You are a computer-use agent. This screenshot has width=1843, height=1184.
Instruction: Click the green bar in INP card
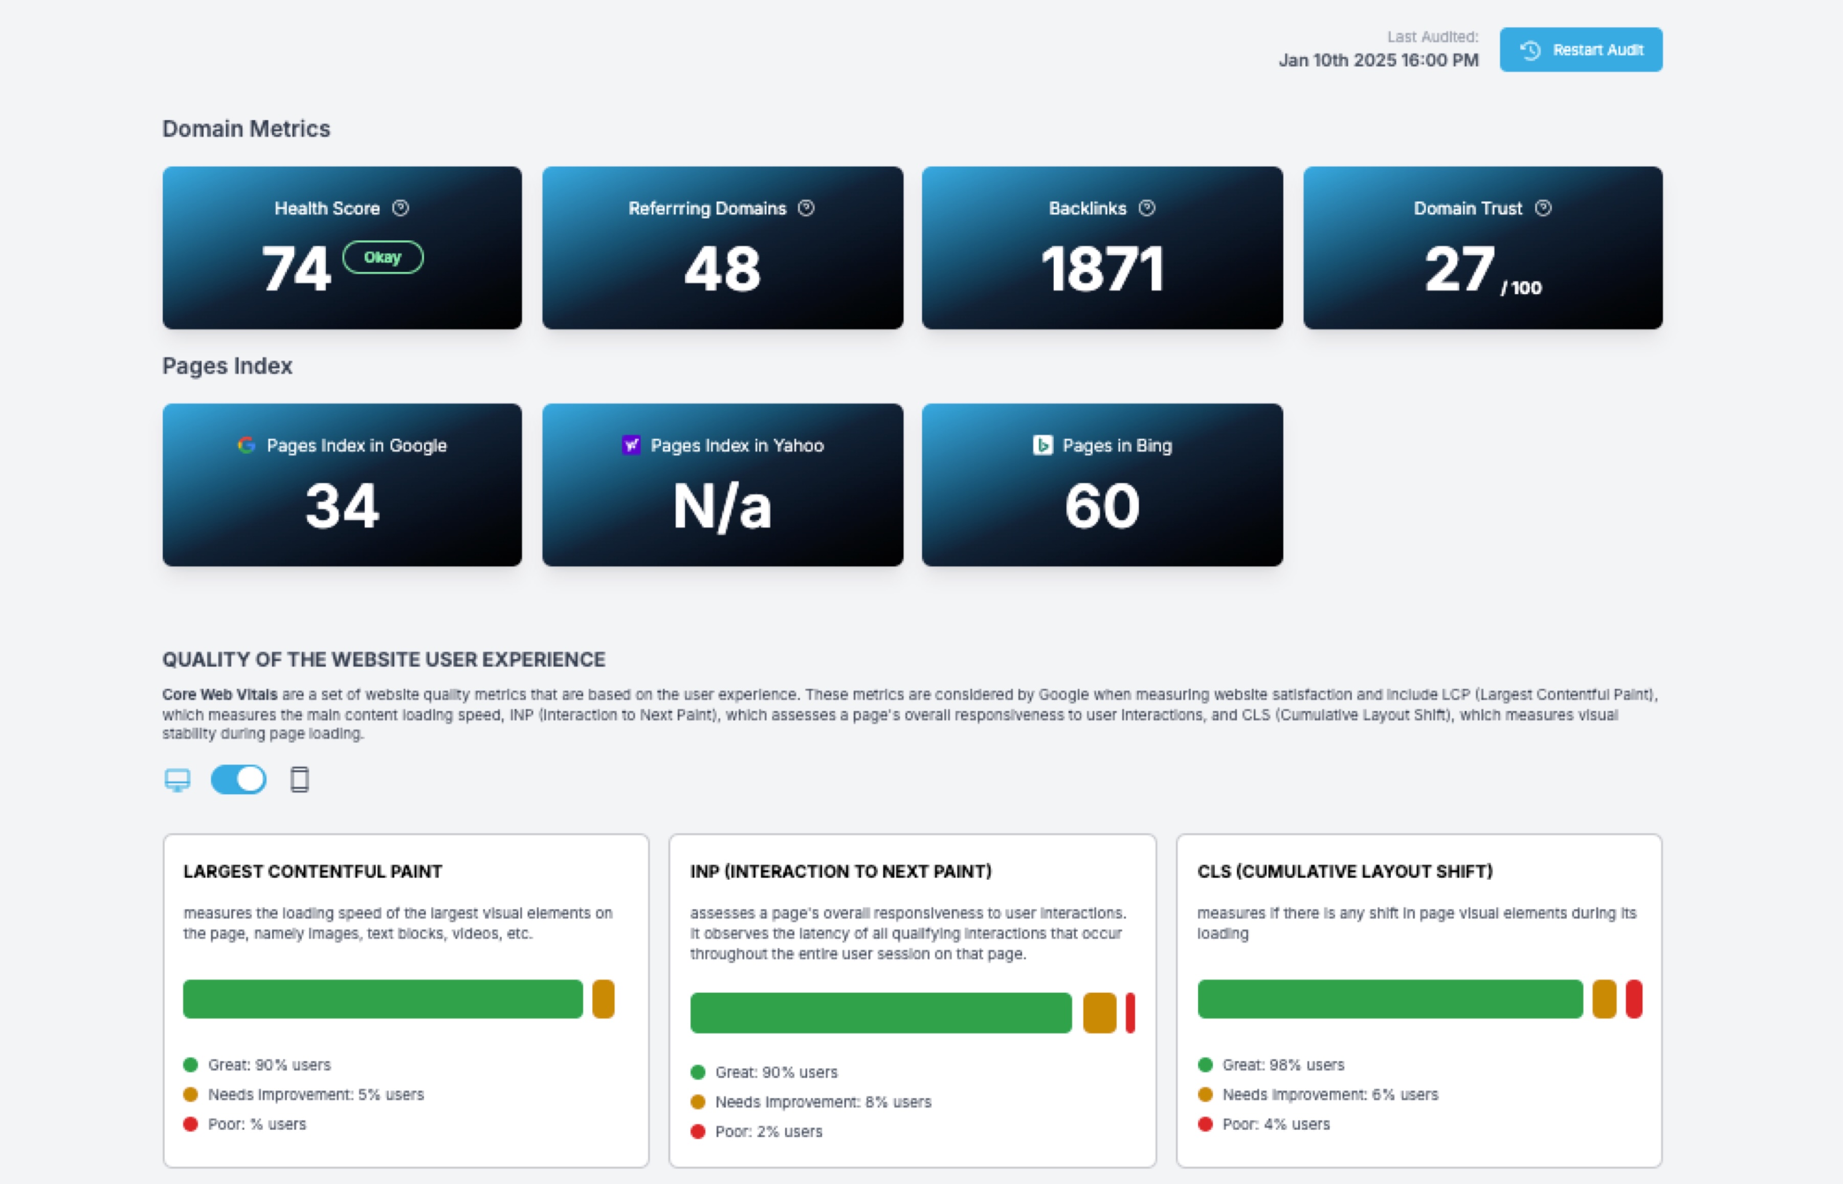click(x=881, y=1013)
